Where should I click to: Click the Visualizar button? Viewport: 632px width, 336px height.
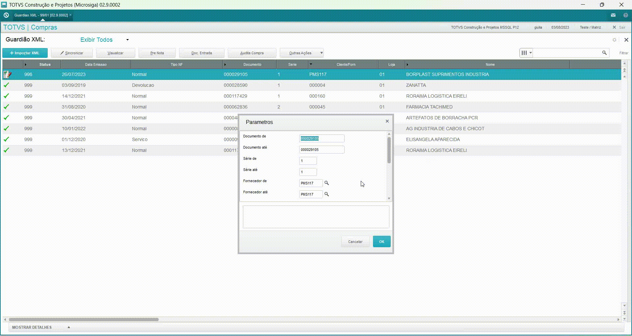click(116, 53)
